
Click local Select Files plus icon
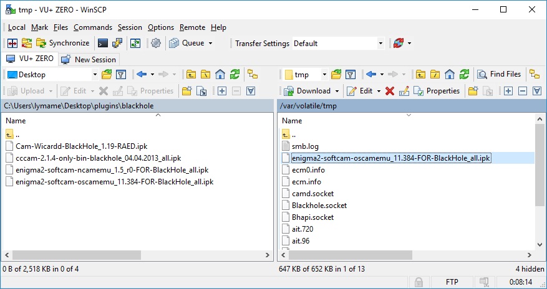(222, 91)
